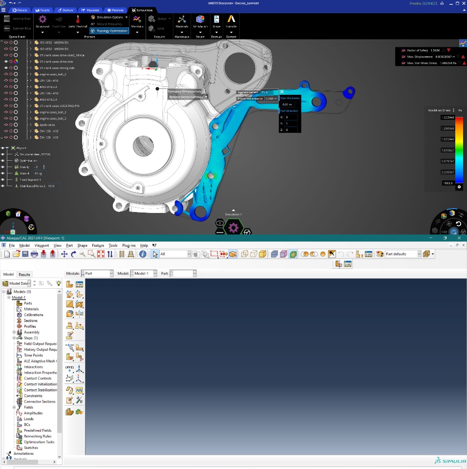
Task: Toggle visibility of the Gravity condition
Action: (x=3, y=167)
